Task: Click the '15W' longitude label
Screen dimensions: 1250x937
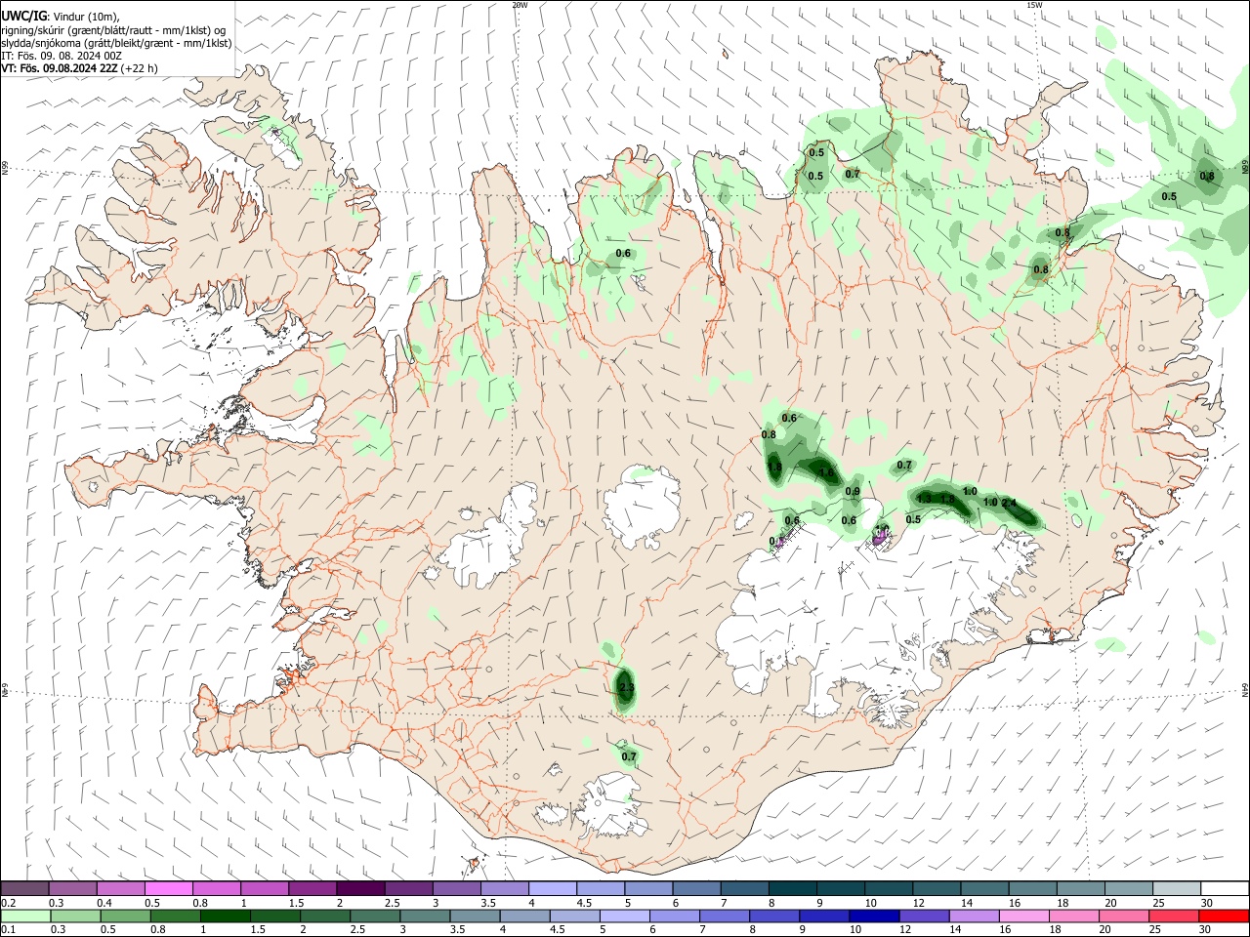Action: (x=1034, y=5)
